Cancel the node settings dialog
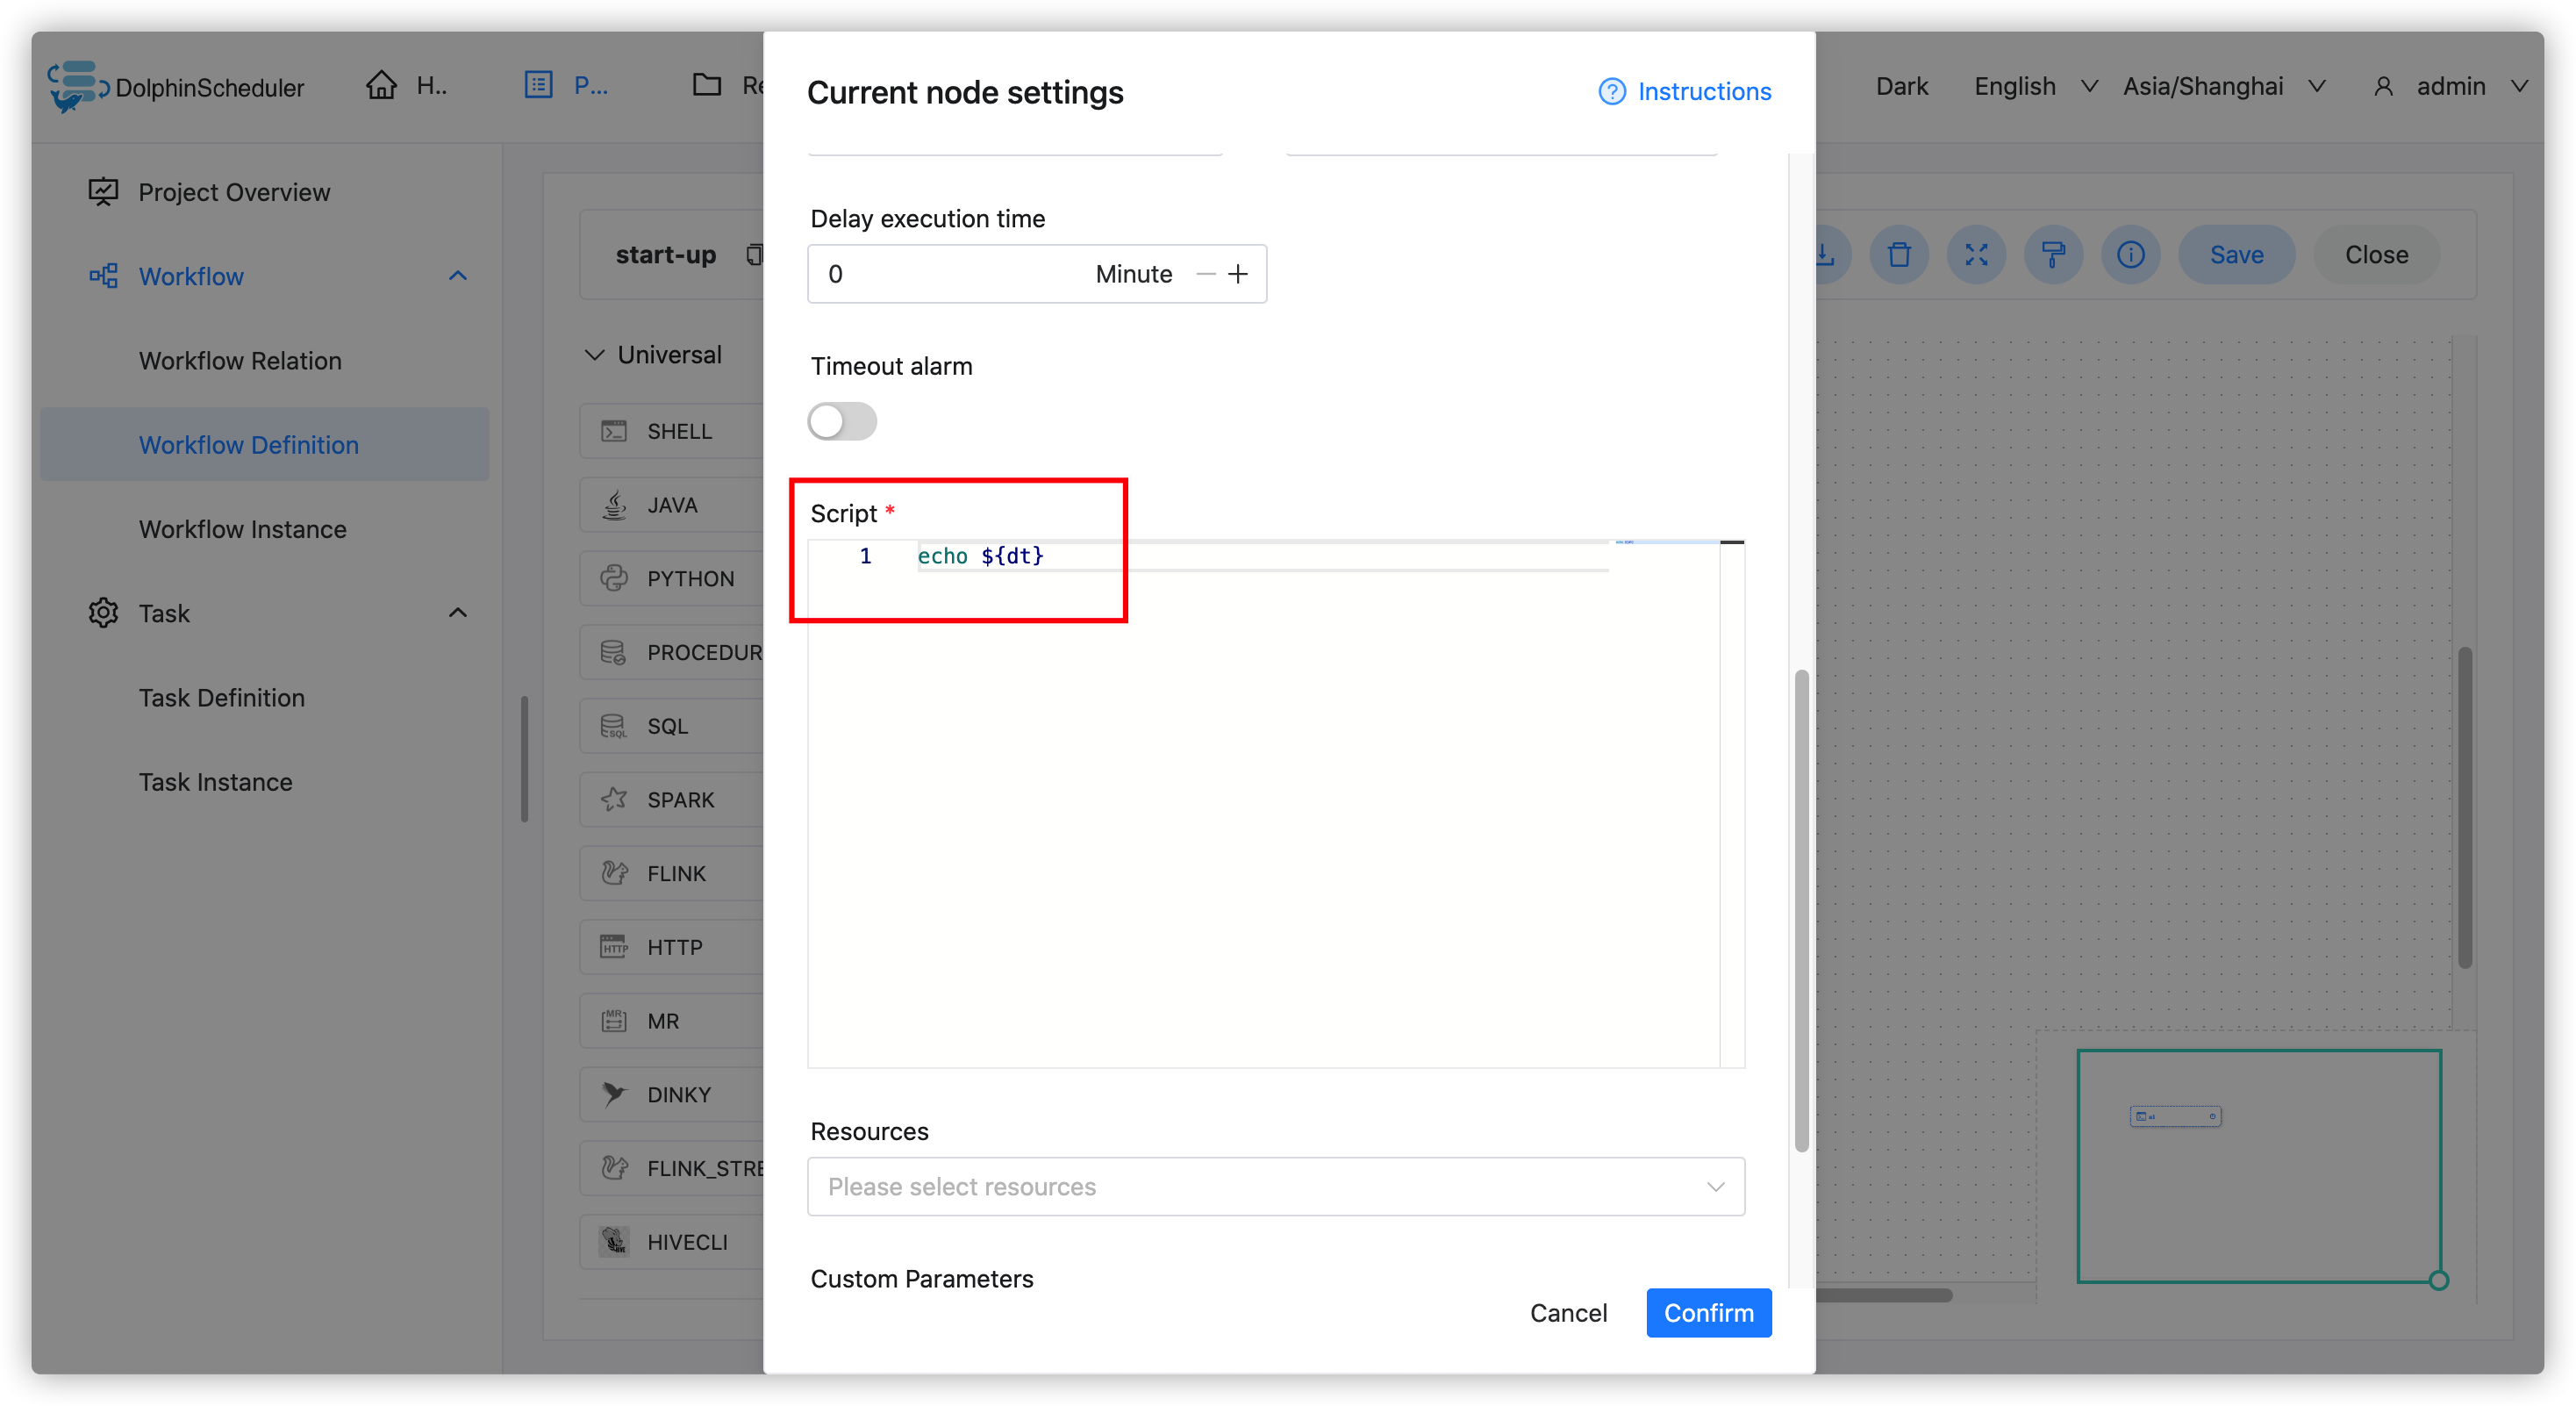Screen dimensions: 2576x1406 click(1567, 1312)
